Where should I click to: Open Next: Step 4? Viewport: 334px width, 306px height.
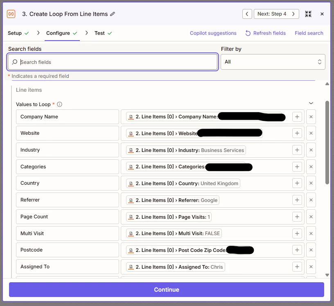pos(276,14)
